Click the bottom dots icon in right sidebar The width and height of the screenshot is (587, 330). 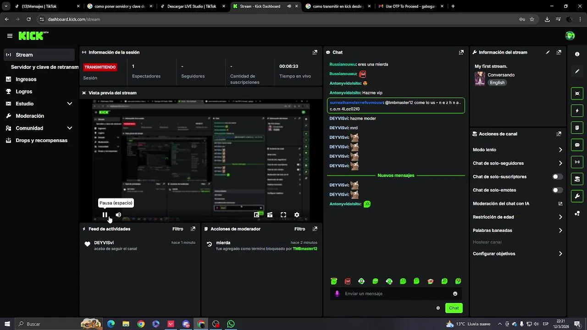click(577, 214)
